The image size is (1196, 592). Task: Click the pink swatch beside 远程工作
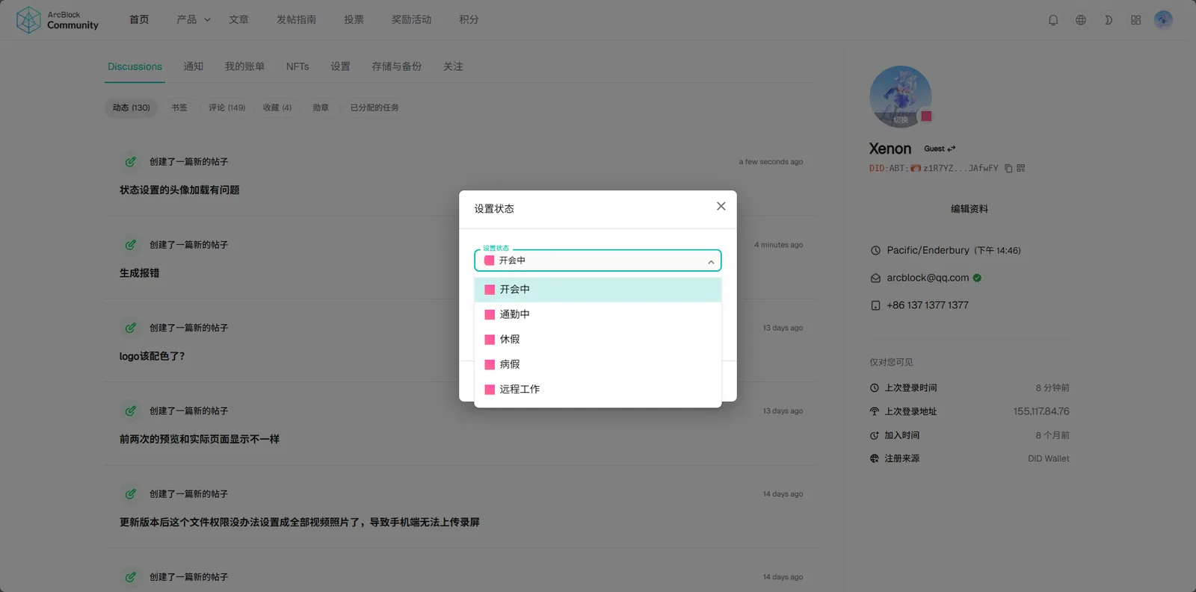490,390
